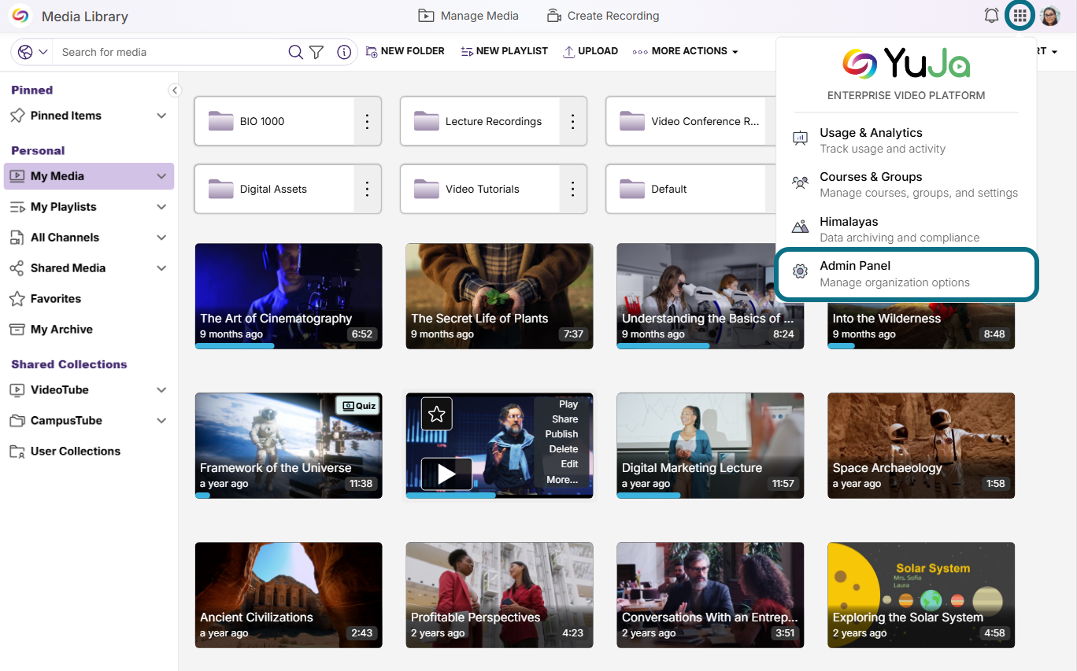Open the apps grid menu icon
This screenshot has width=1077, height=671.
point(1020,16)
